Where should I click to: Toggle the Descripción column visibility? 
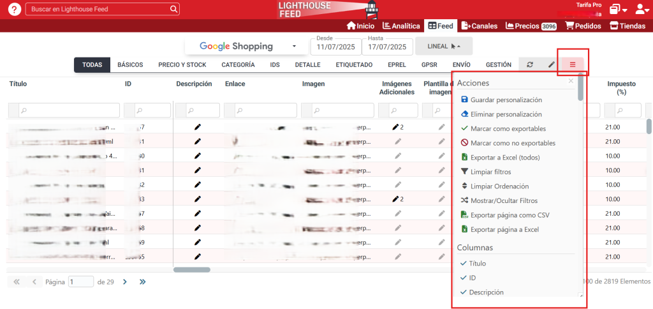(482, 292)
